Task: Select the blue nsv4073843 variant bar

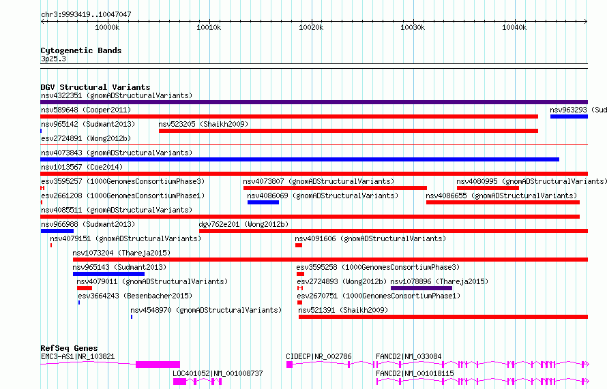Action: (x=299, y=159)
